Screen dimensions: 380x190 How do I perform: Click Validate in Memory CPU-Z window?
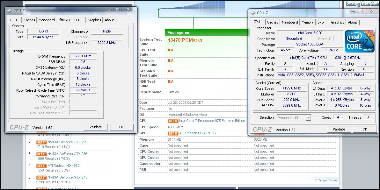[96, 127]
